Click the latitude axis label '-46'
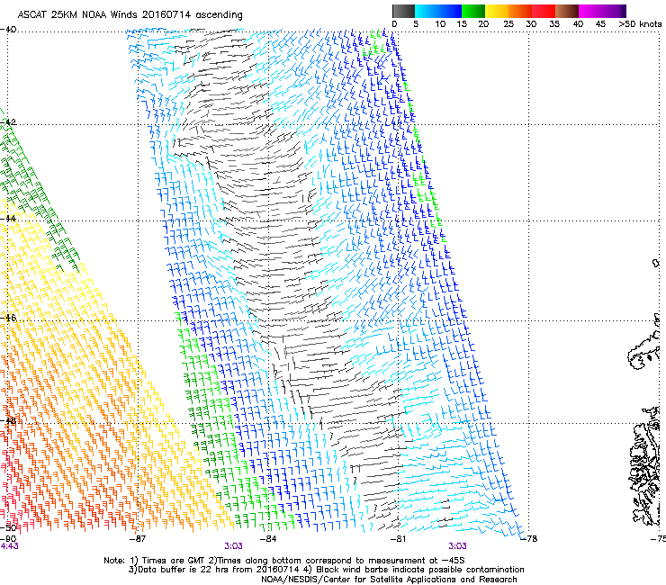This screenshot has width=666, height=585. click(8, 318)
